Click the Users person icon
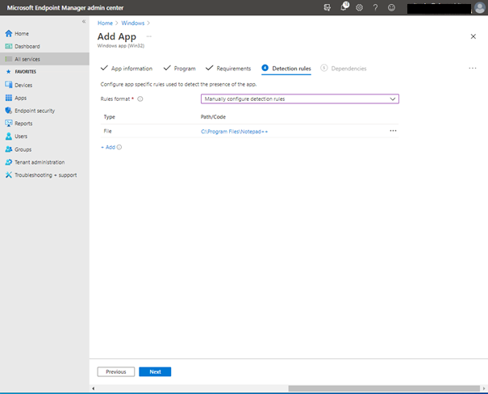Image resolution: width=488 pixels, height=394 pixels. coord(9,136)
